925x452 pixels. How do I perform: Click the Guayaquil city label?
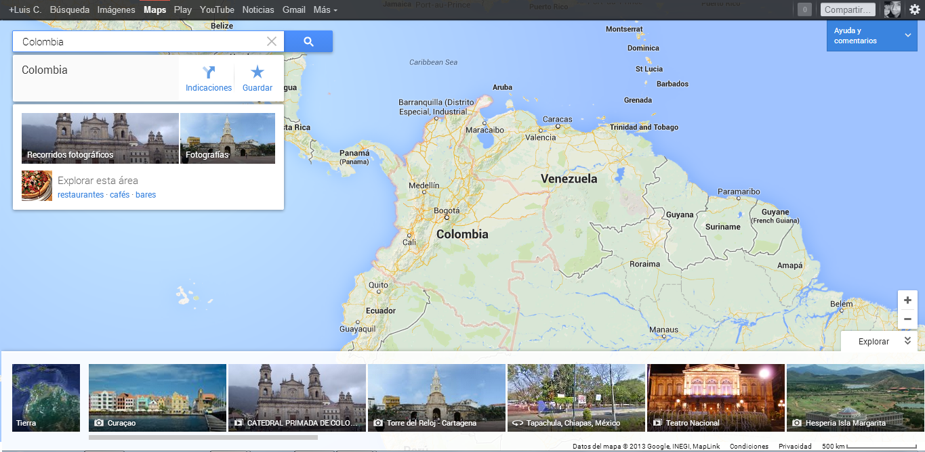tap(357, 329)
